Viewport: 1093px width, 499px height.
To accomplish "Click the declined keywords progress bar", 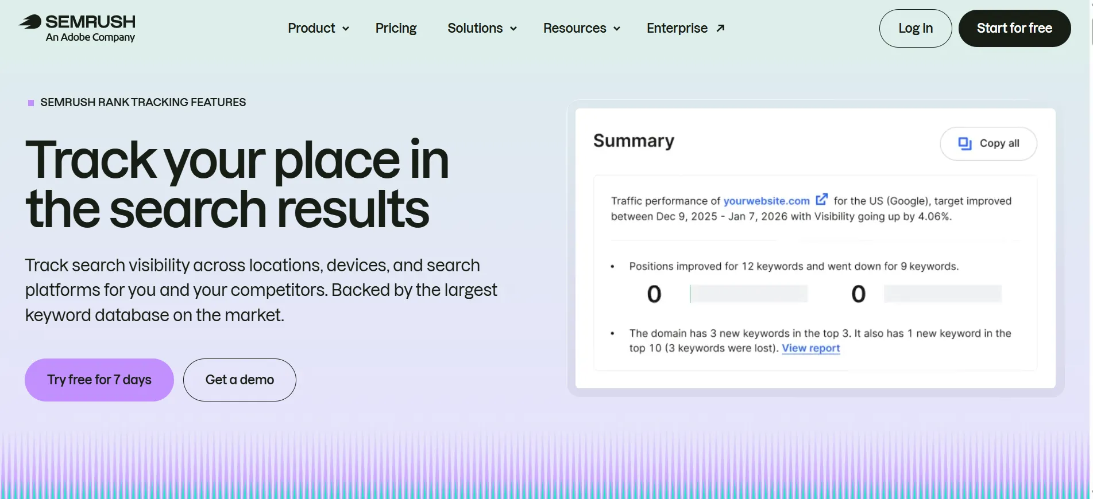I will pyautogui.click(x=943, y=294).
